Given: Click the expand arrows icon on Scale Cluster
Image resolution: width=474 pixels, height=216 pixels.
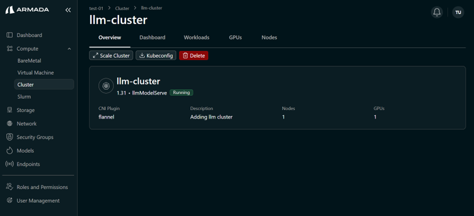Looking at the screenshot, I should point(96,56).
